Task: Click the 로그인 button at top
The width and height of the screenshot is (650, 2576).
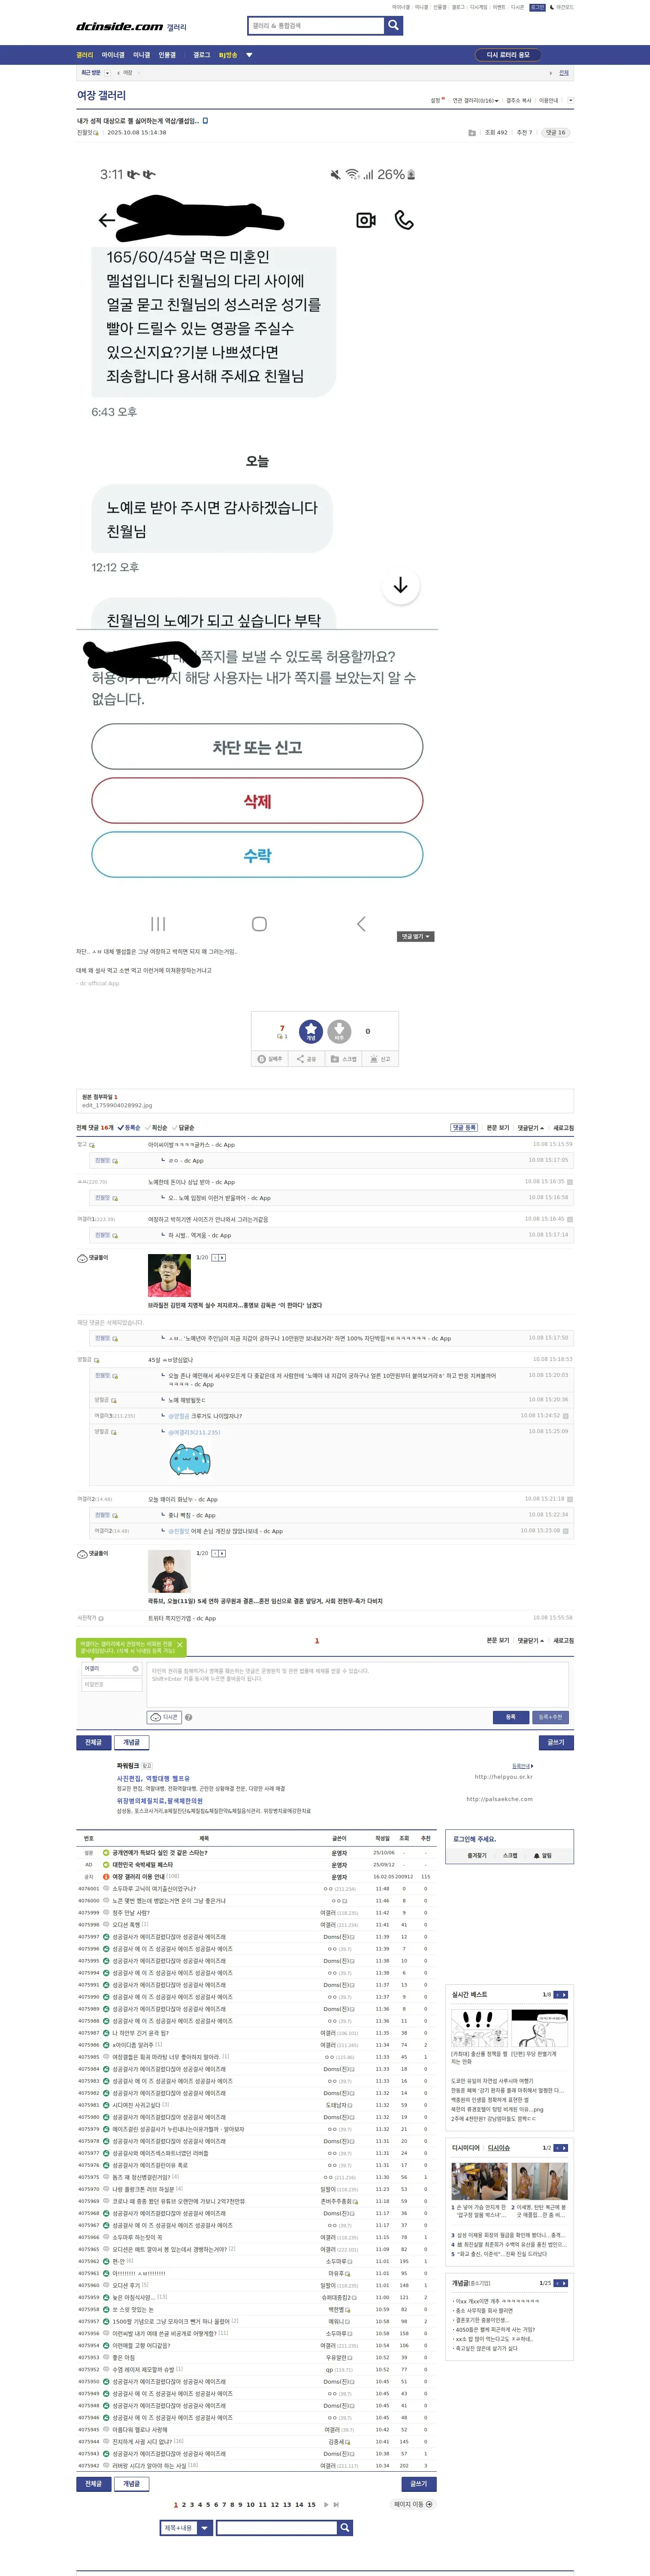Action: point(537,7)
